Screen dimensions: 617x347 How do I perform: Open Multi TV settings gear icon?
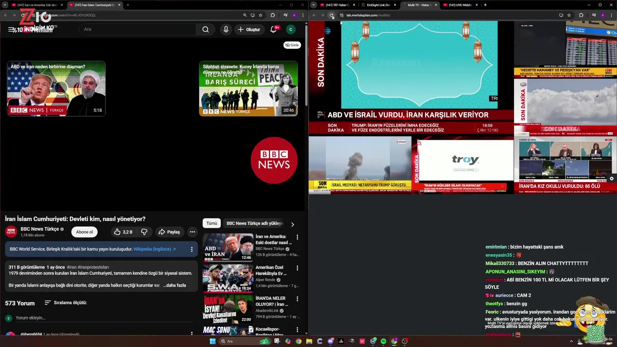(x=612, y=178)
